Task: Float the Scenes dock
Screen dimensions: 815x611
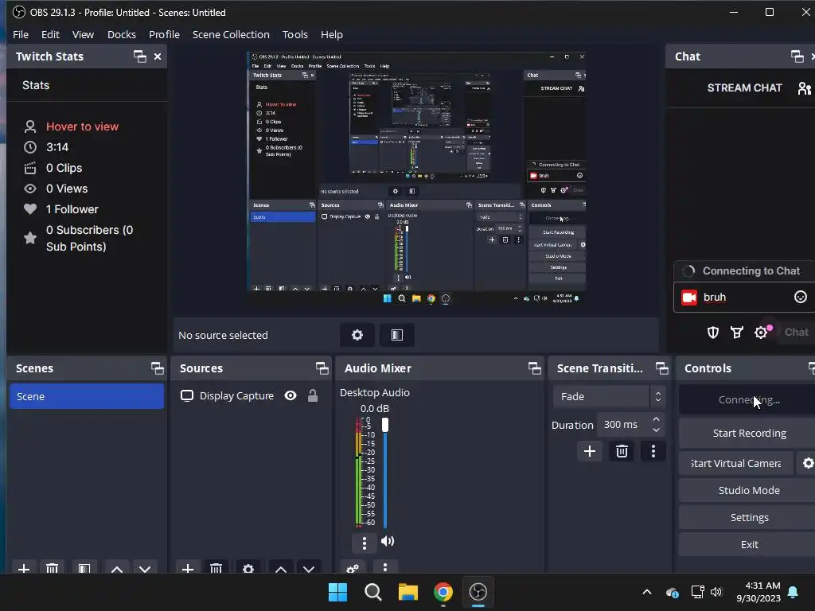Action: (x=157, y=368)
